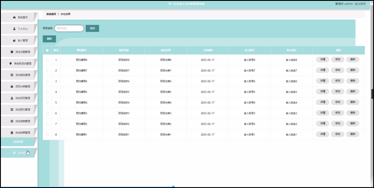The image size is (374, 188).
Task: Click 删除 for row 老人姓名8
Action: [x=353, y=59]
